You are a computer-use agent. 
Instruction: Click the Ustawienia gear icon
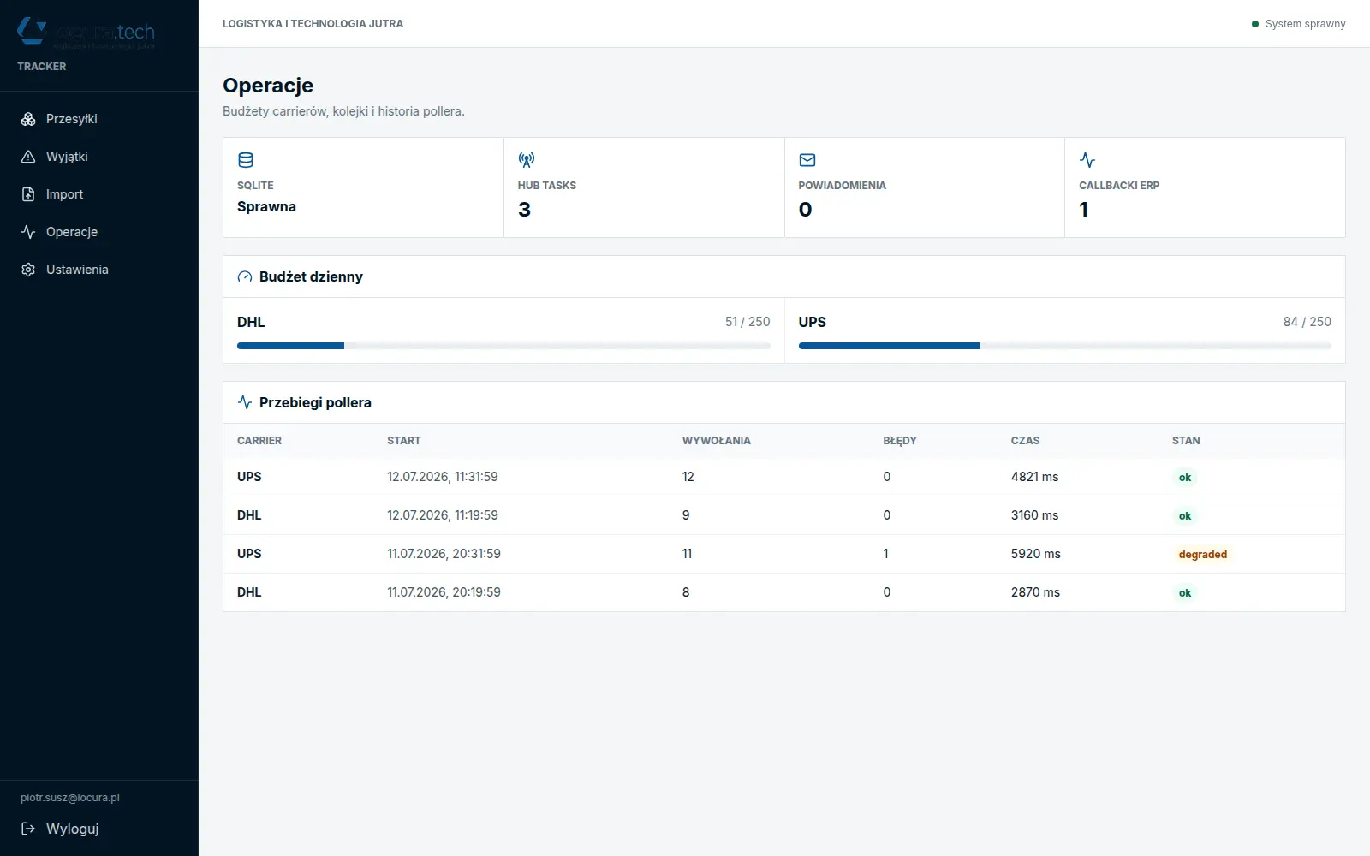pyautogui.click(x=28, y=270)
